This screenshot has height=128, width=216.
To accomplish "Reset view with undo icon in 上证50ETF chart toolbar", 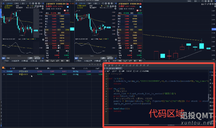I will [30, 3].
